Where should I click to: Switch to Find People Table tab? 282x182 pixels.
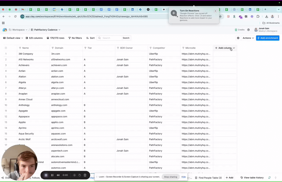click(210, 178)
